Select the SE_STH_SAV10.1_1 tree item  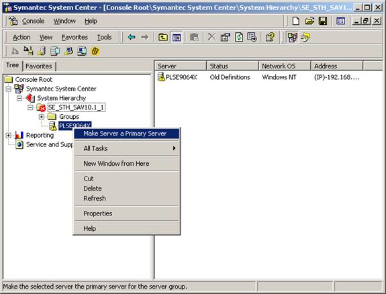77,107
